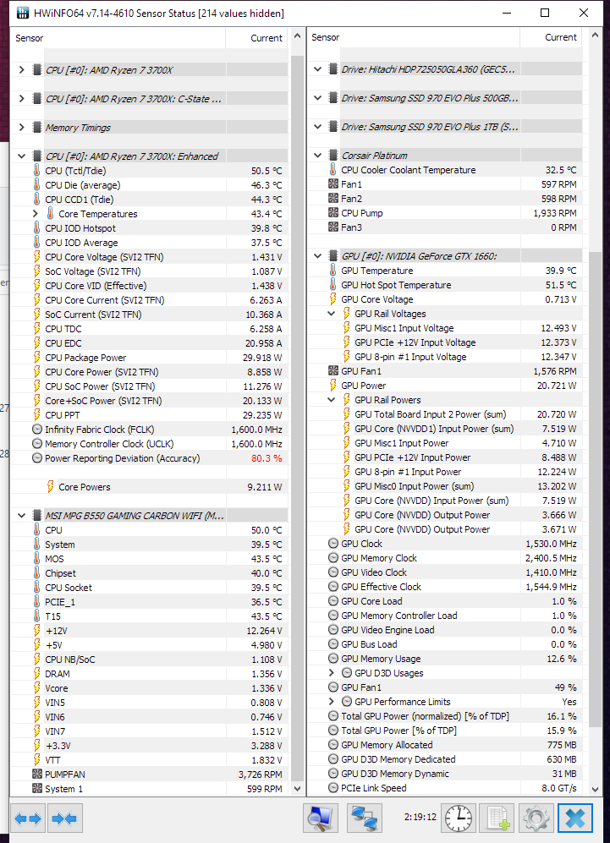Collapse the MSI MPG B550 GAMING CARBON group

coord(21,516)
